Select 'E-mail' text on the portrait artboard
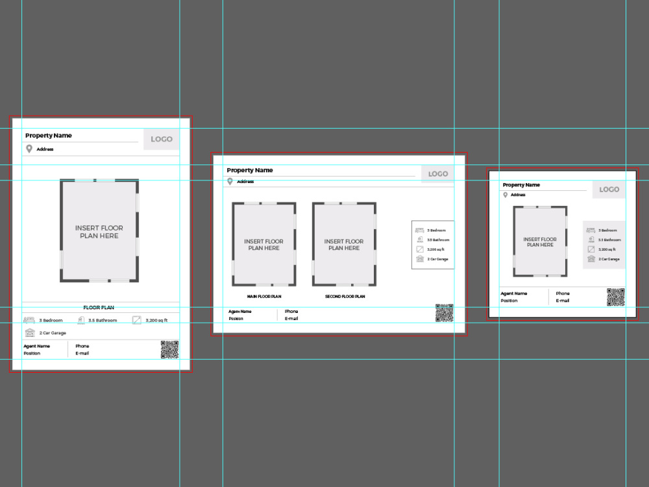Image resolution: width=649 pixels, height=487 pixels. pyautogui.click(x=82, y=353)
